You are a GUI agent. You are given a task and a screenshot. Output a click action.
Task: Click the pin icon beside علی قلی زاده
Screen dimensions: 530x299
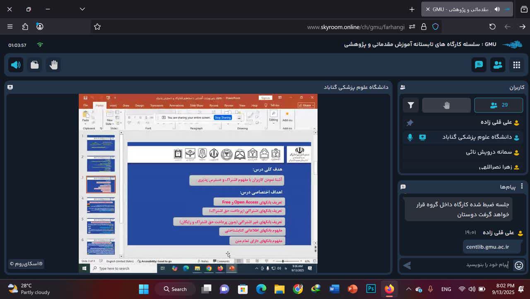[410, 122]
